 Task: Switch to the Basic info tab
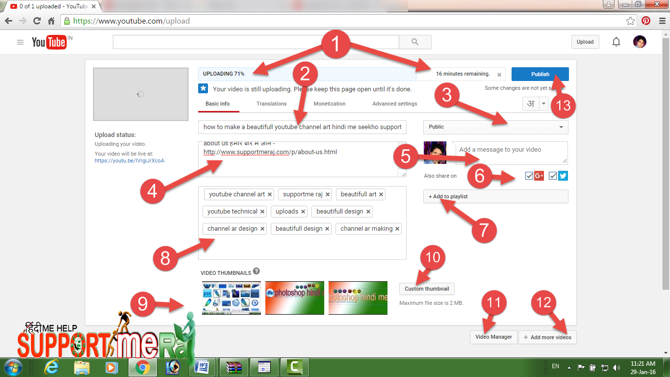217,104
